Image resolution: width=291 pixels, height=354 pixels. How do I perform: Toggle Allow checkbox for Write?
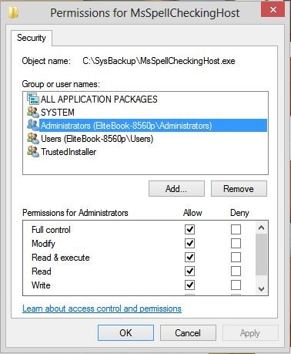[x=189, y=285]
